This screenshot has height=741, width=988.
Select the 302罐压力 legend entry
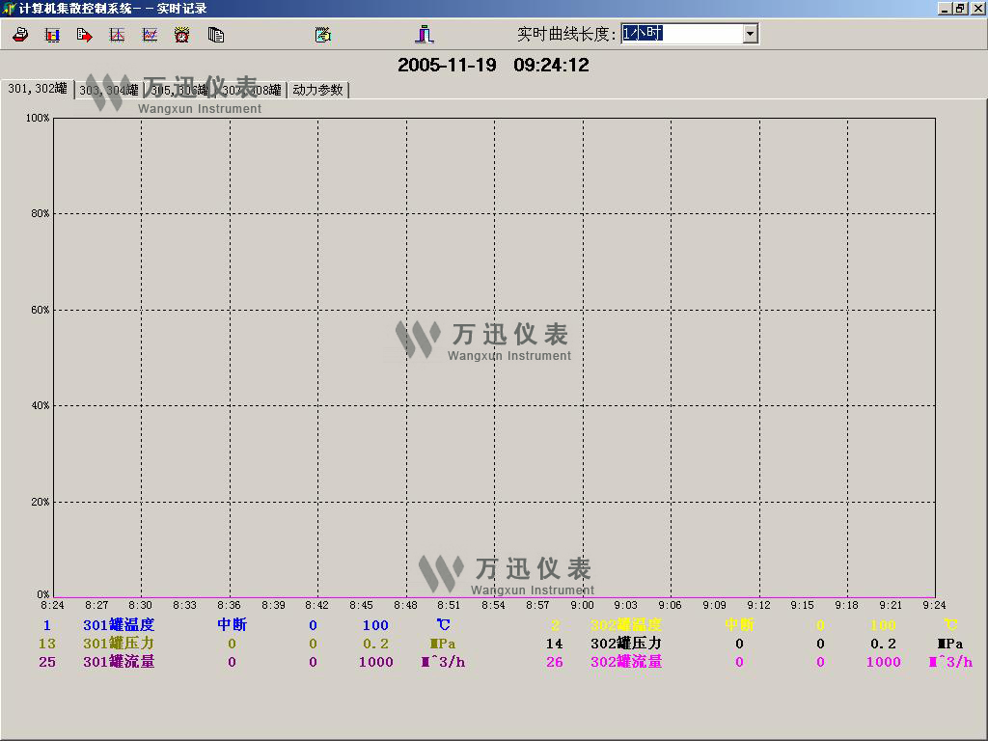[x=625, y=644]
